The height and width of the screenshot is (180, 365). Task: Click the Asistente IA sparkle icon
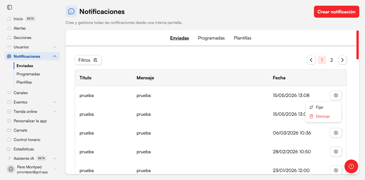click(9, 158)
